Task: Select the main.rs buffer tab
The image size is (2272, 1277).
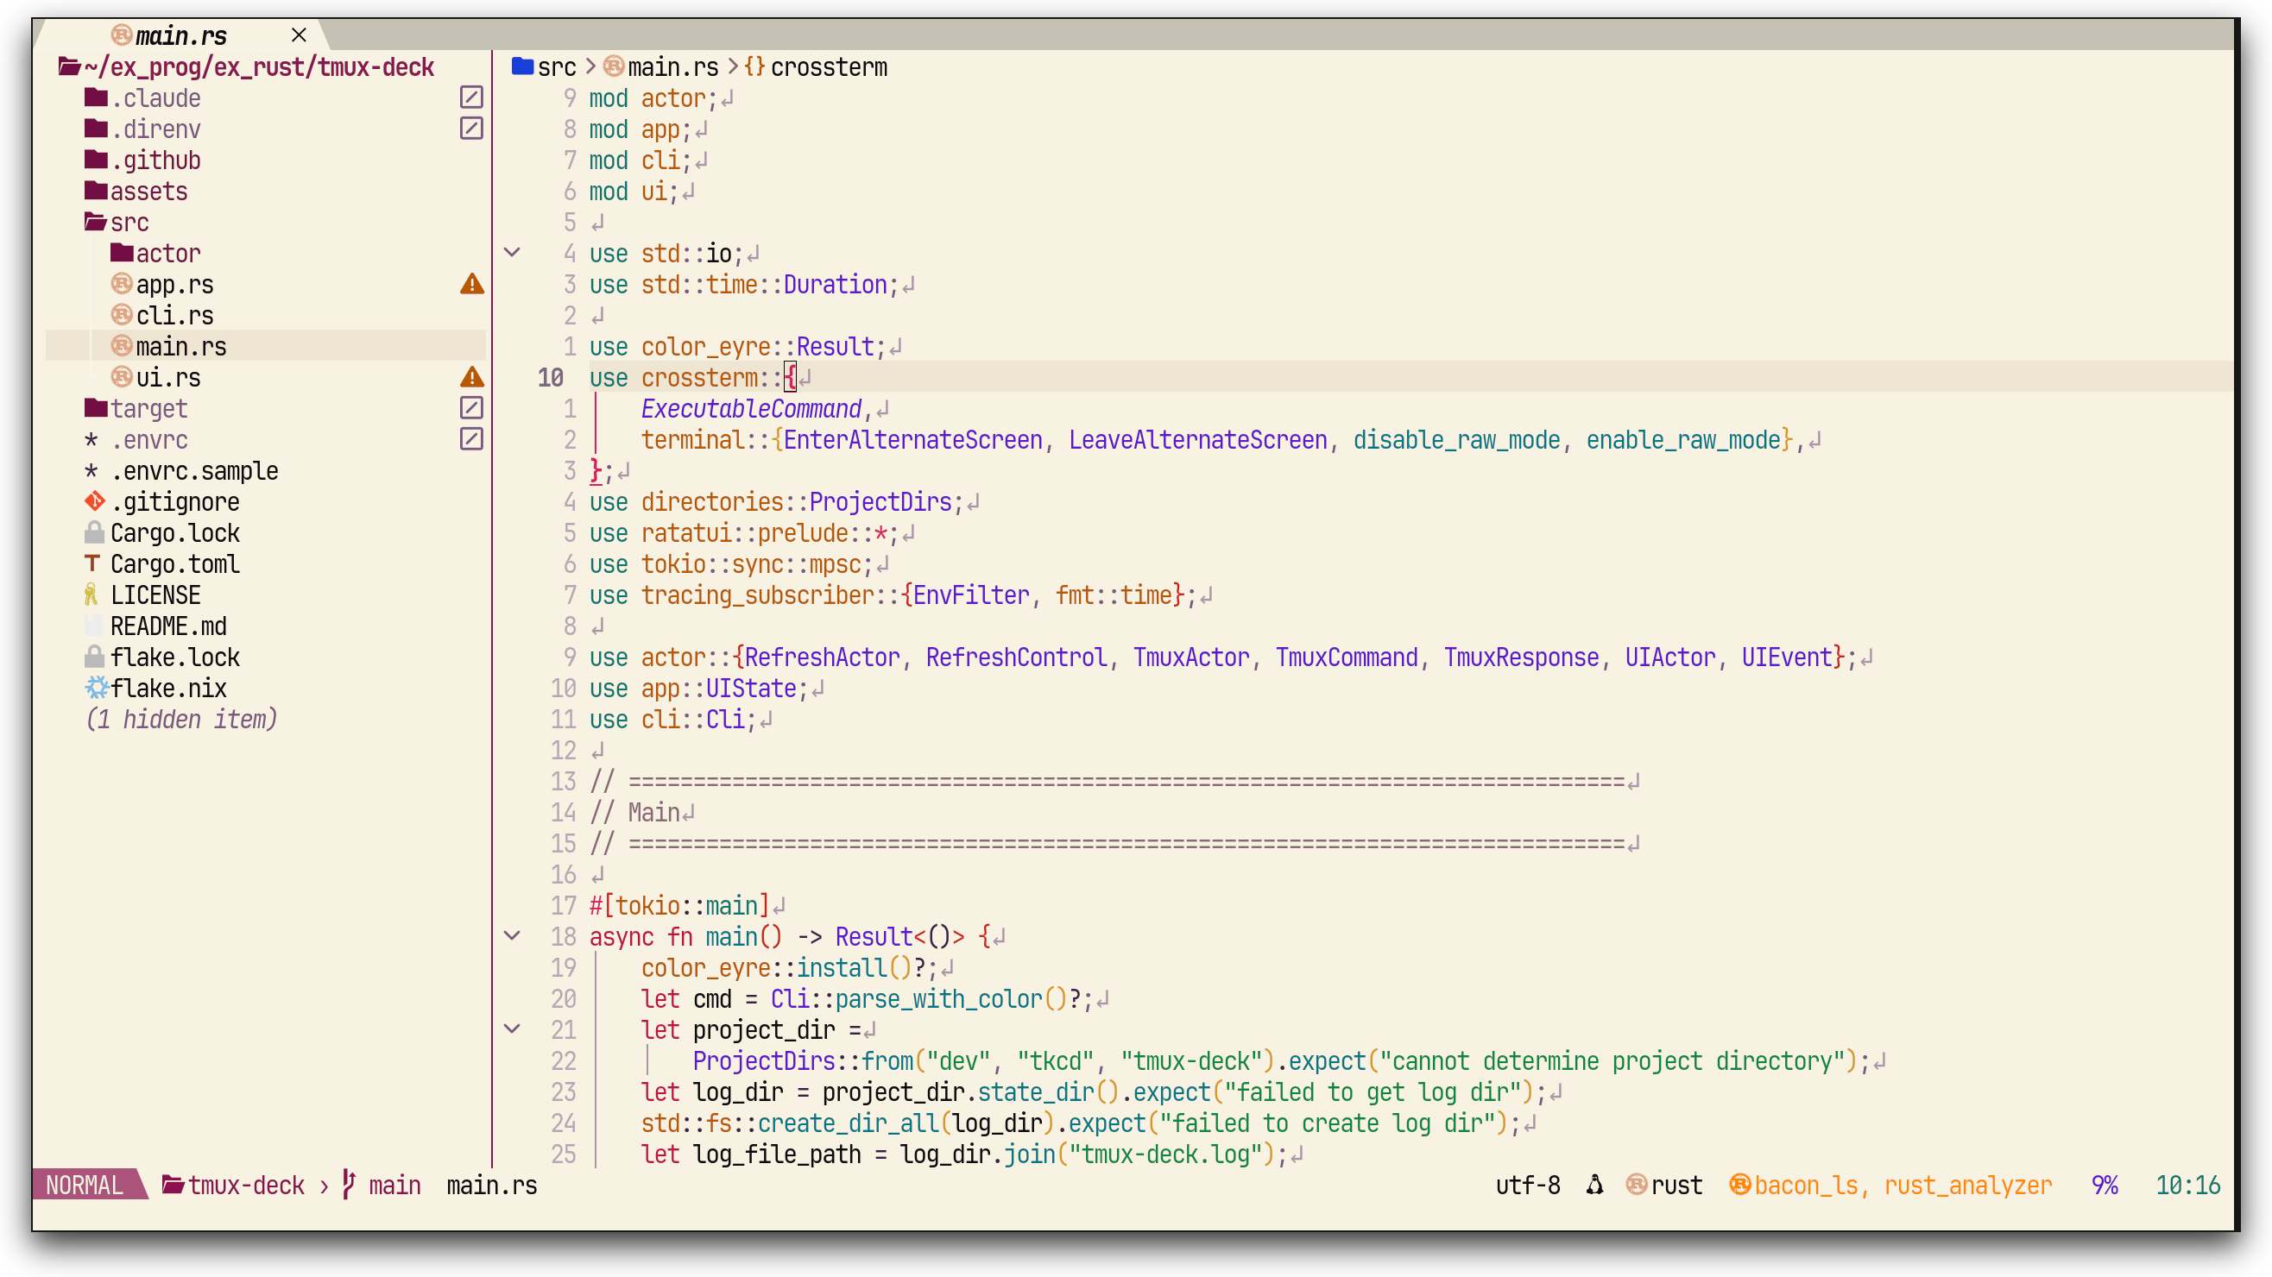Action: (x=180, y=35)
